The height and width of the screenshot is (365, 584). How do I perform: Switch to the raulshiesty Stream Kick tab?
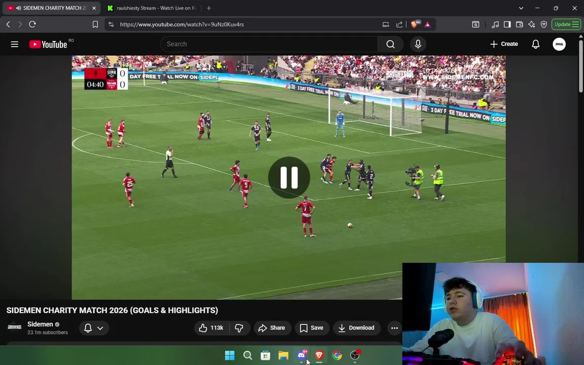point(152,8)
